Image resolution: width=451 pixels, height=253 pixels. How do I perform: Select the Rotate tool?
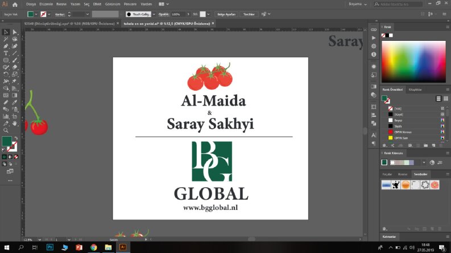[6, 74]
